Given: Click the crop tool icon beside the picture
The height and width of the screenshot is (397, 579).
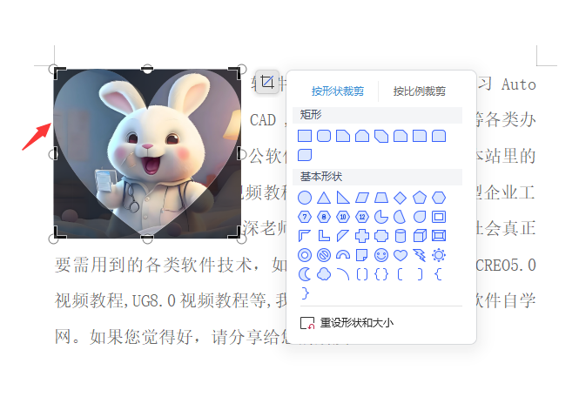Looking at the screenshot, I should pos(267,82).
